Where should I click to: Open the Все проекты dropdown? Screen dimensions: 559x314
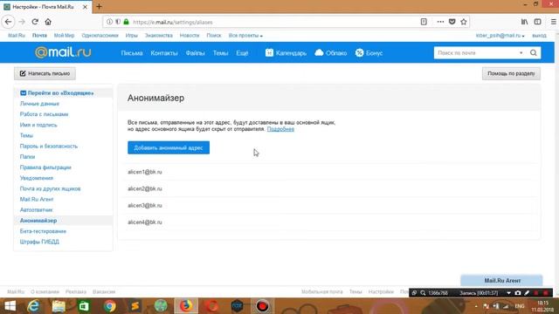(x=245, y=36)
